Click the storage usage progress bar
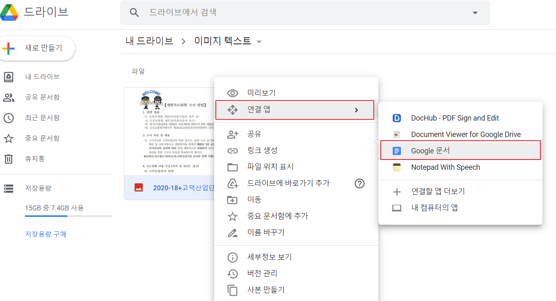 68,216
